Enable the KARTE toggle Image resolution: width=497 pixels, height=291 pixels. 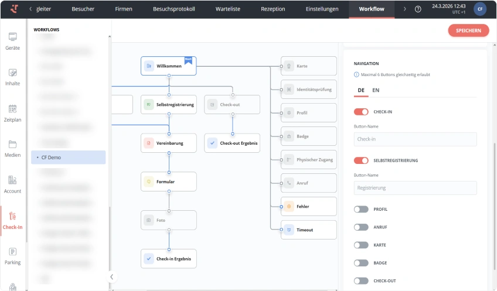[x=361, y=245]
